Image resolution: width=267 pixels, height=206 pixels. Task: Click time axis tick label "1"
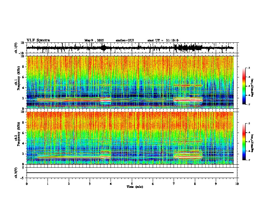(x=48, y=184)
